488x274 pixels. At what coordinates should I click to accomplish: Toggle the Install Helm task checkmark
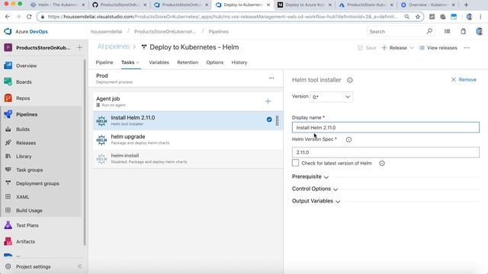click(269, 119)
